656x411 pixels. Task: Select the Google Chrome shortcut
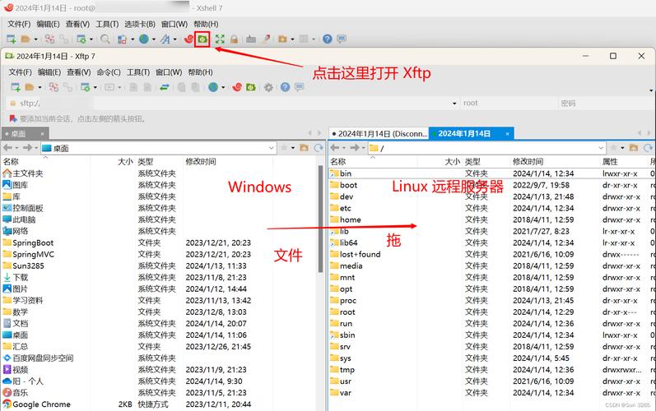pos(41,404)
